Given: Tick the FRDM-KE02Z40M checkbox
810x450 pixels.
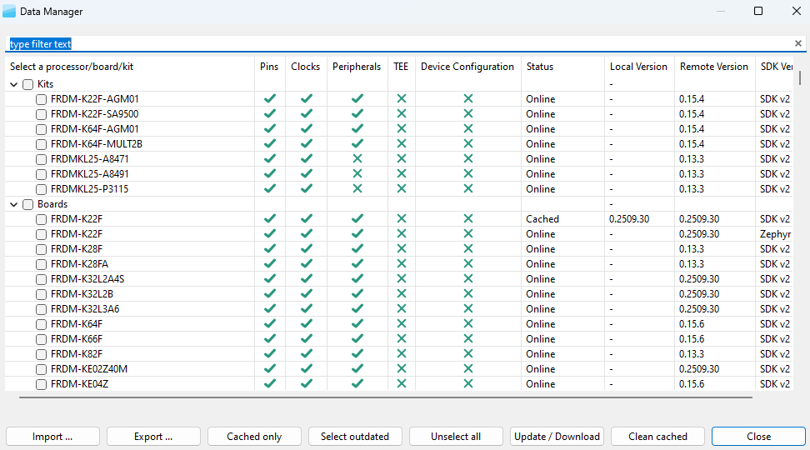Looking at the screenshot, I should click(42, 369).
